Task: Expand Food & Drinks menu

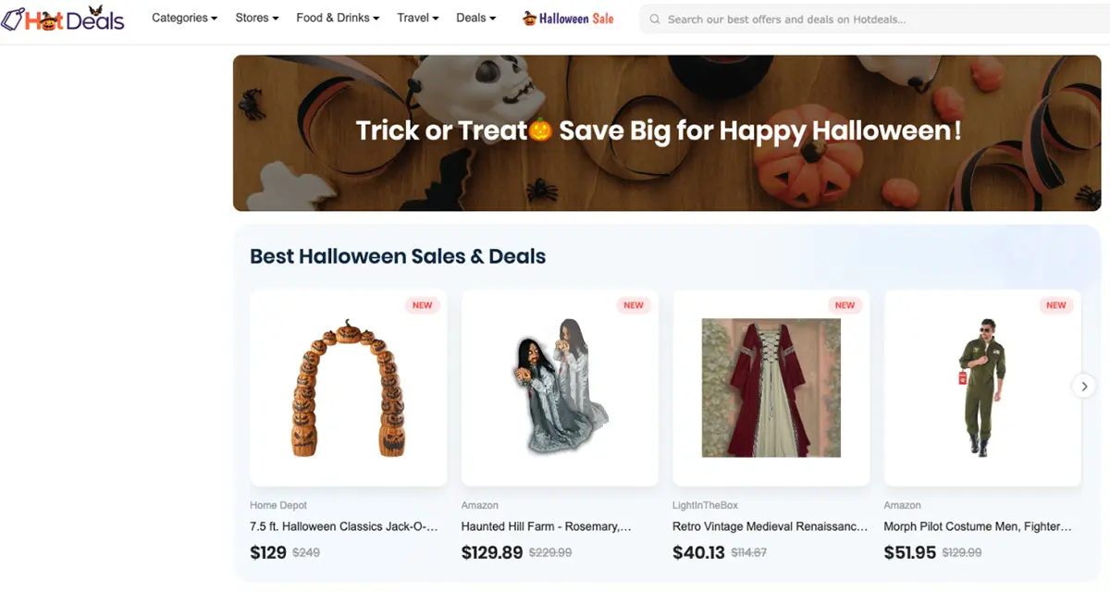Action: pos(338,18)
